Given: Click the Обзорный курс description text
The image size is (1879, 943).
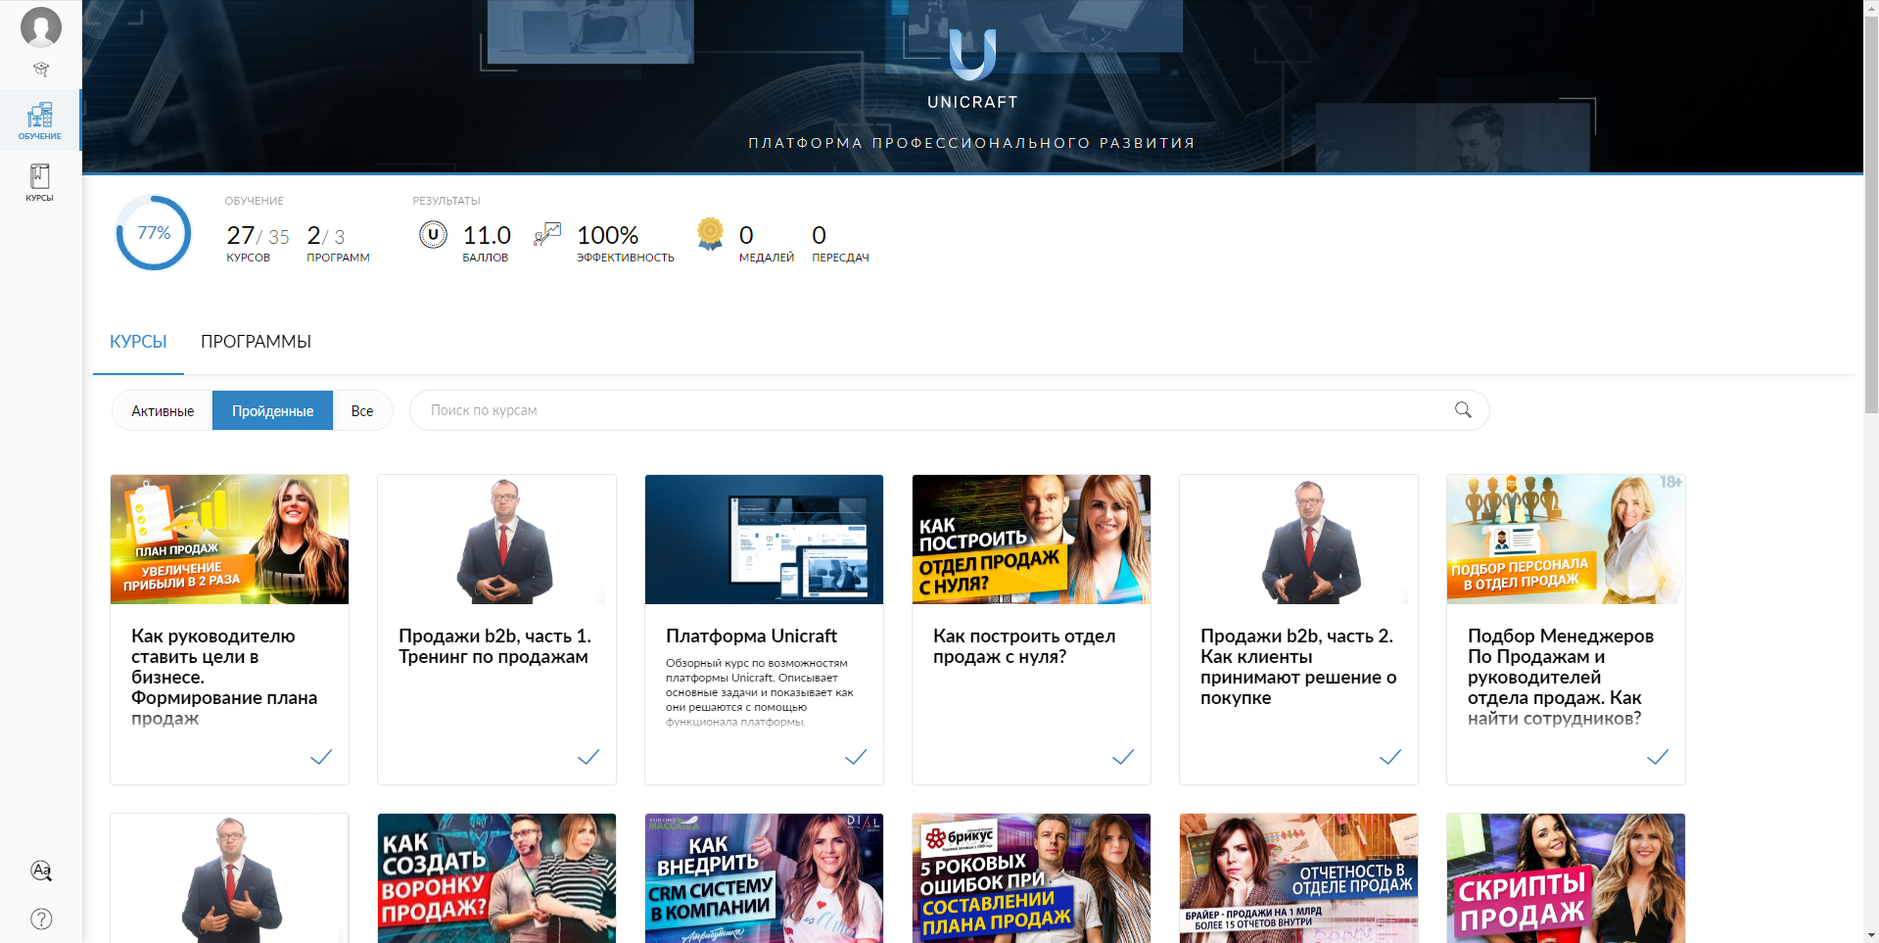Looking at the screenshot, I should [760, 692].
